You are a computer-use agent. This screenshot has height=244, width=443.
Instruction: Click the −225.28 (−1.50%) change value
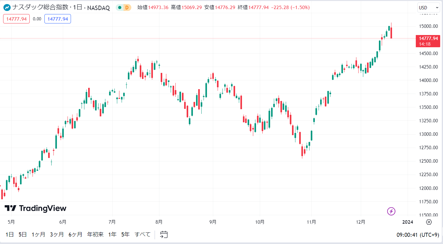[x=290, y=8]
